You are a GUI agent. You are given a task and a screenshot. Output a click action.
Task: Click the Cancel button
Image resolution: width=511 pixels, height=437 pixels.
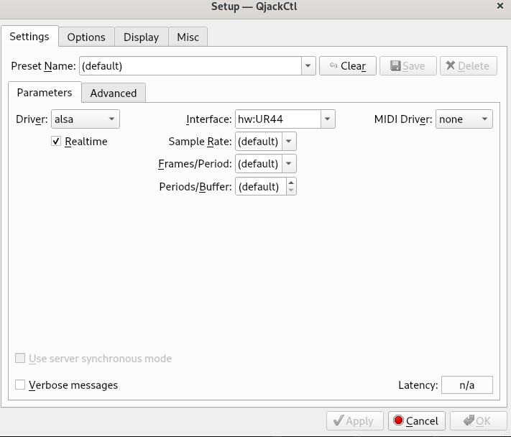(x=417, y=420)
